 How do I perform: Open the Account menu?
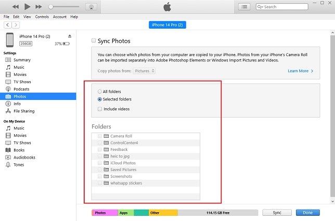(x=60, y=17)
